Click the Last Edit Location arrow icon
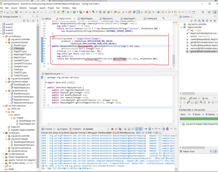Screen dimensions: 218x172 click(x=176, y=12)
